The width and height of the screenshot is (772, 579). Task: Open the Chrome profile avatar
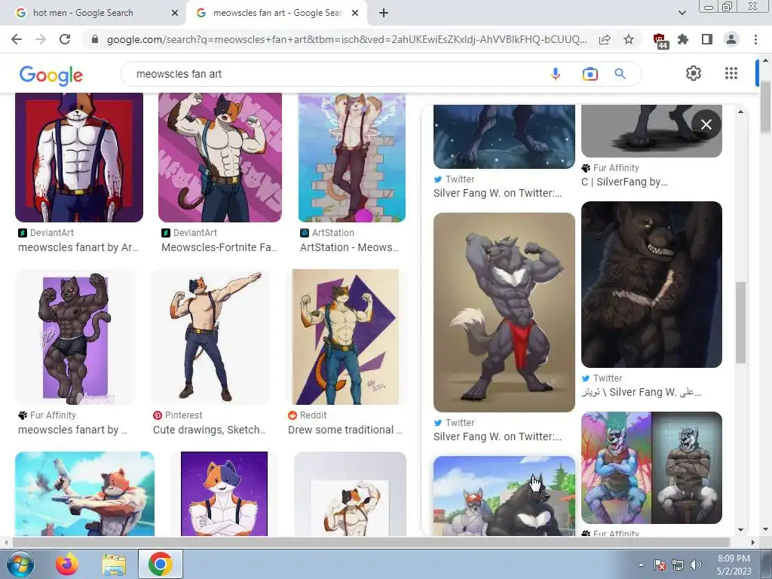coord(731,39)
